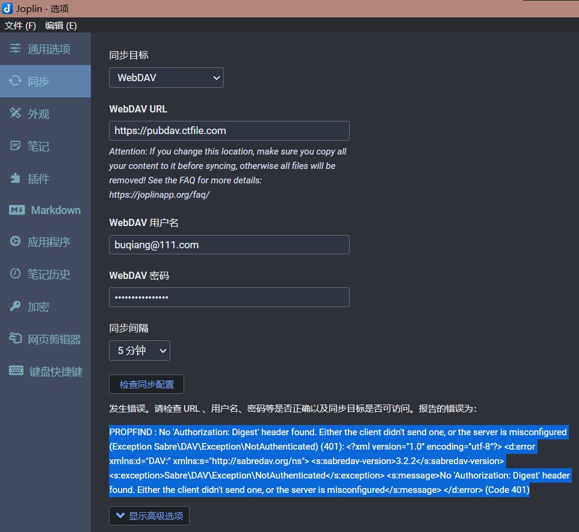
Task: Show 笔记历史 settings section
Action: pos(45,274)
